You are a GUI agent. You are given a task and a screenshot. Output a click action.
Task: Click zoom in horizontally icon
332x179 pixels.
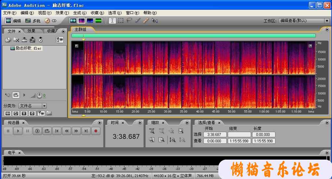tap(152, 131)
